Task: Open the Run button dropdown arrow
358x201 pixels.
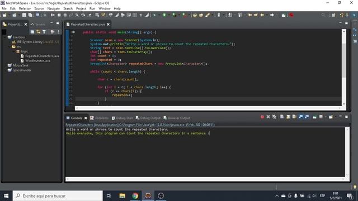Action: click(x=169, y=15)
